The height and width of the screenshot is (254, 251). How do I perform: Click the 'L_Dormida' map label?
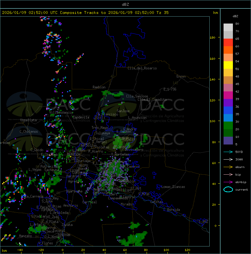click(x=172, y=210)
